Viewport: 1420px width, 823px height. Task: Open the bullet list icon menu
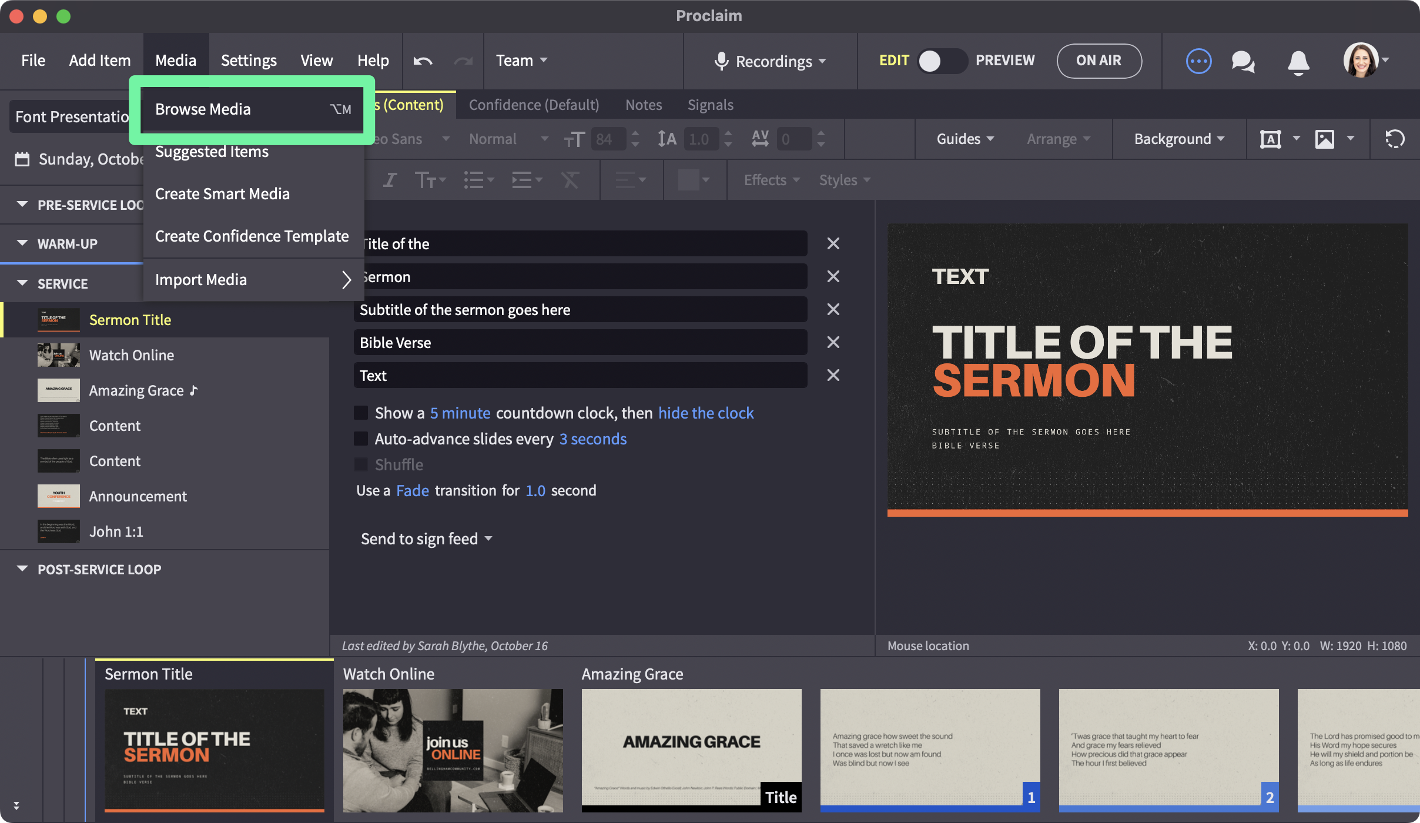coord(478,180)
